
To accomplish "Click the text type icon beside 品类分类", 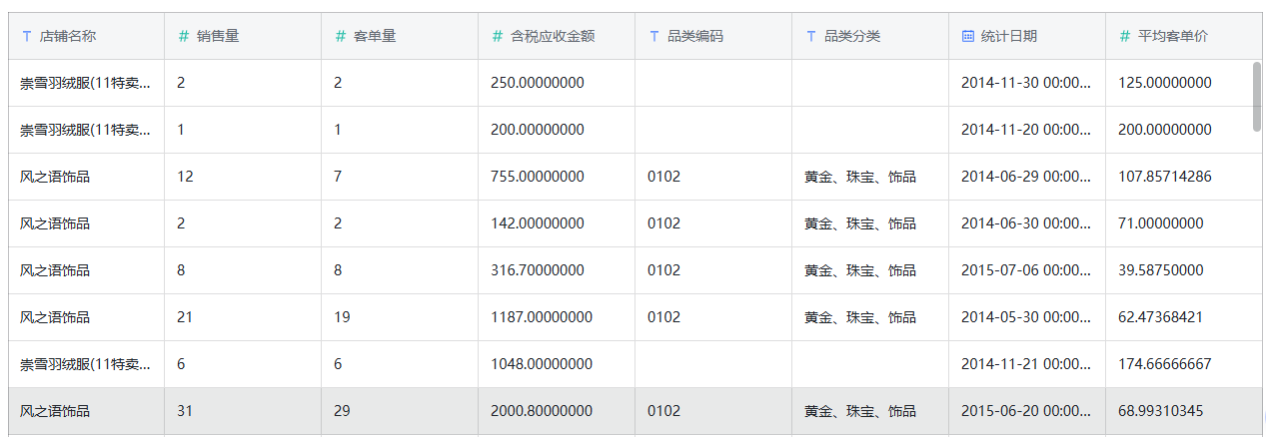I will point(811,36).
